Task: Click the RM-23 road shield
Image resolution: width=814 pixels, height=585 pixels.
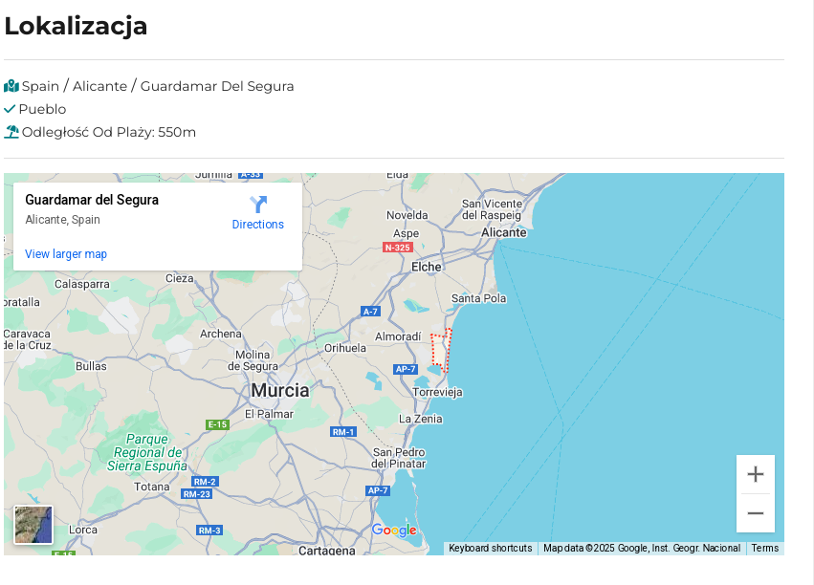Action: pyautogui.click(x=197, y=494)
